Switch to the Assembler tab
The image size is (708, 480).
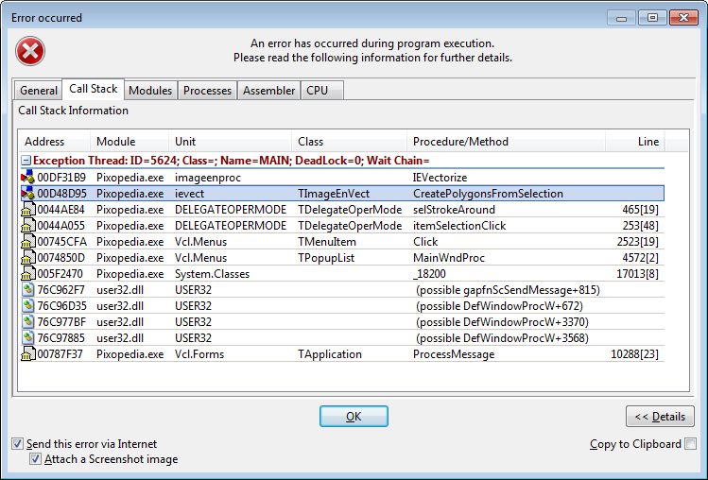(268, 91)
